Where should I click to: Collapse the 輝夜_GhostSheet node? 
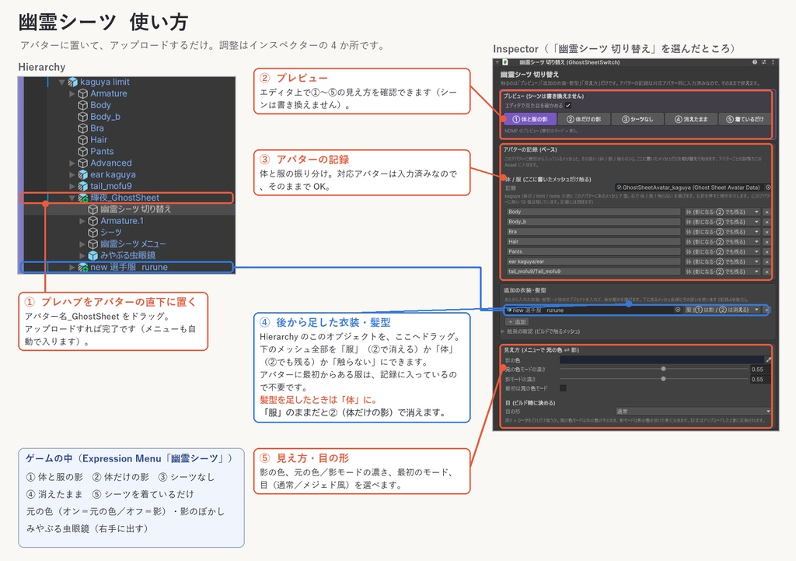[72, 198]
